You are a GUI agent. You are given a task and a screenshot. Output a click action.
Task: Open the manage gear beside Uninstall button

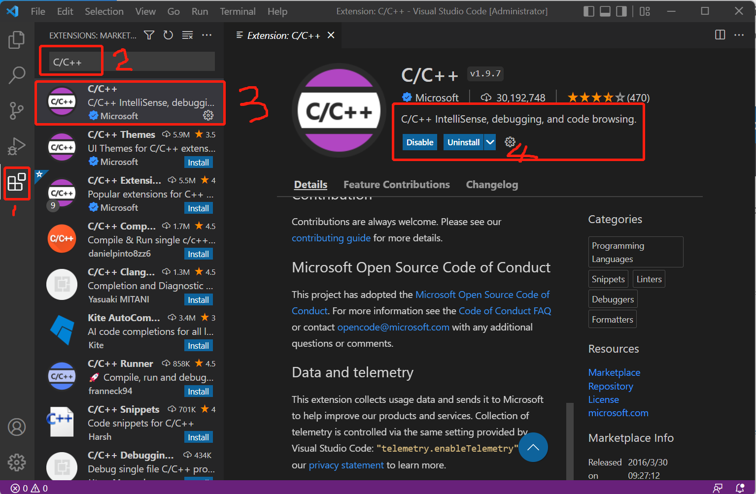click(510, 142)
